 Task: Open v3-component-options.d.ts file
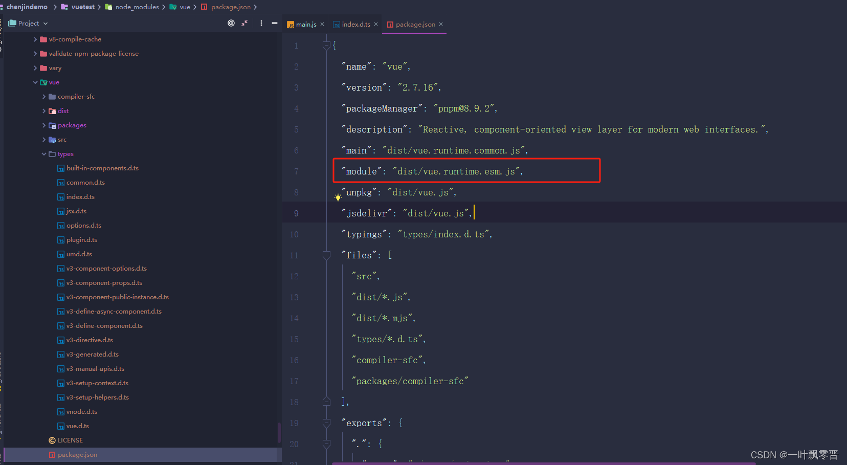click(106, 269)
